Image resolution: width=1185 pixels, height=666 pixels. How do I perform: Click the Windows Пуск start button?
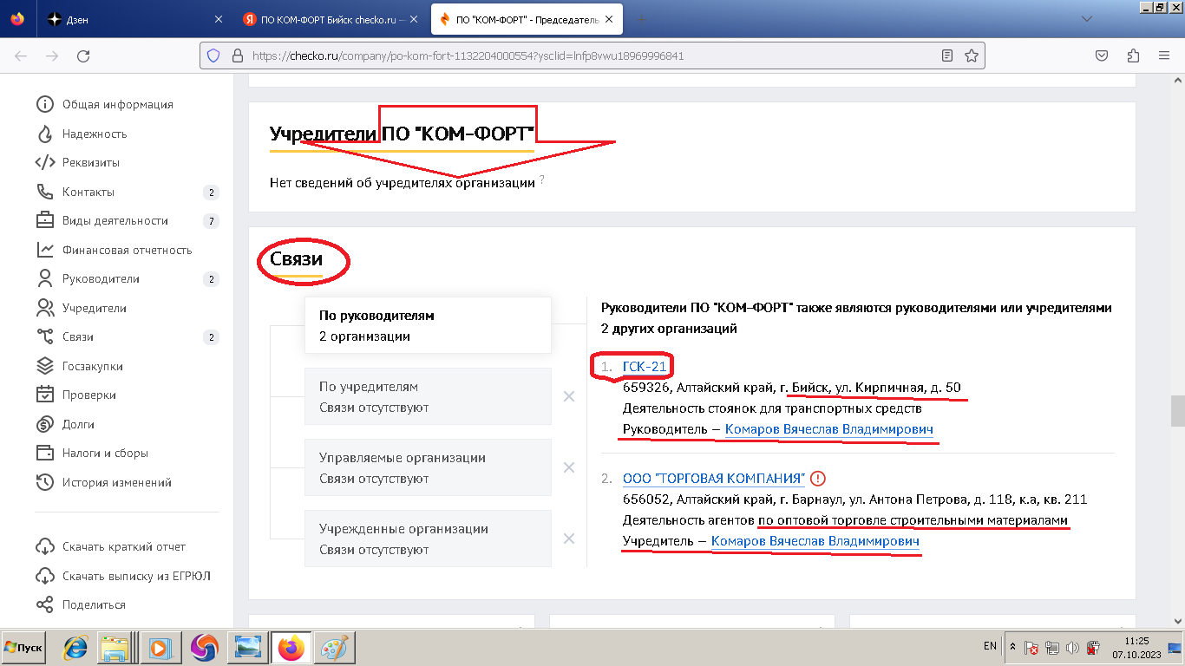[x=23, y=647]
